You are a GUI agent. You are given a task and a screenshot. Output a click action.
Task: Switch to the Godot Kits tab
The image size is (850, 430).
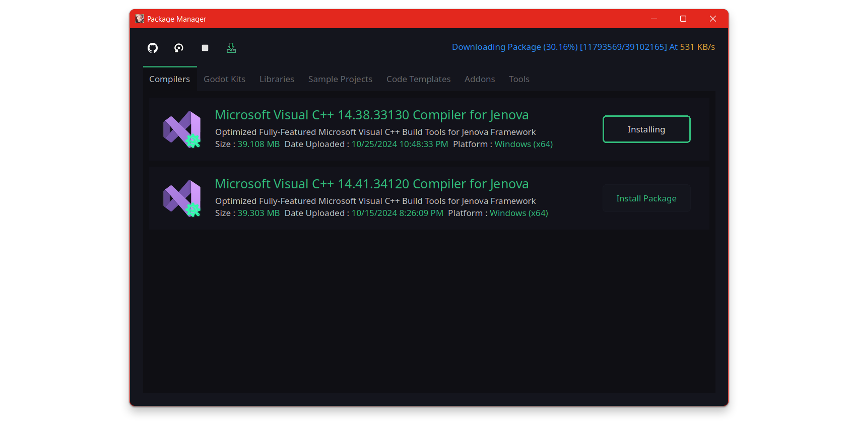[x=225, y=79]
